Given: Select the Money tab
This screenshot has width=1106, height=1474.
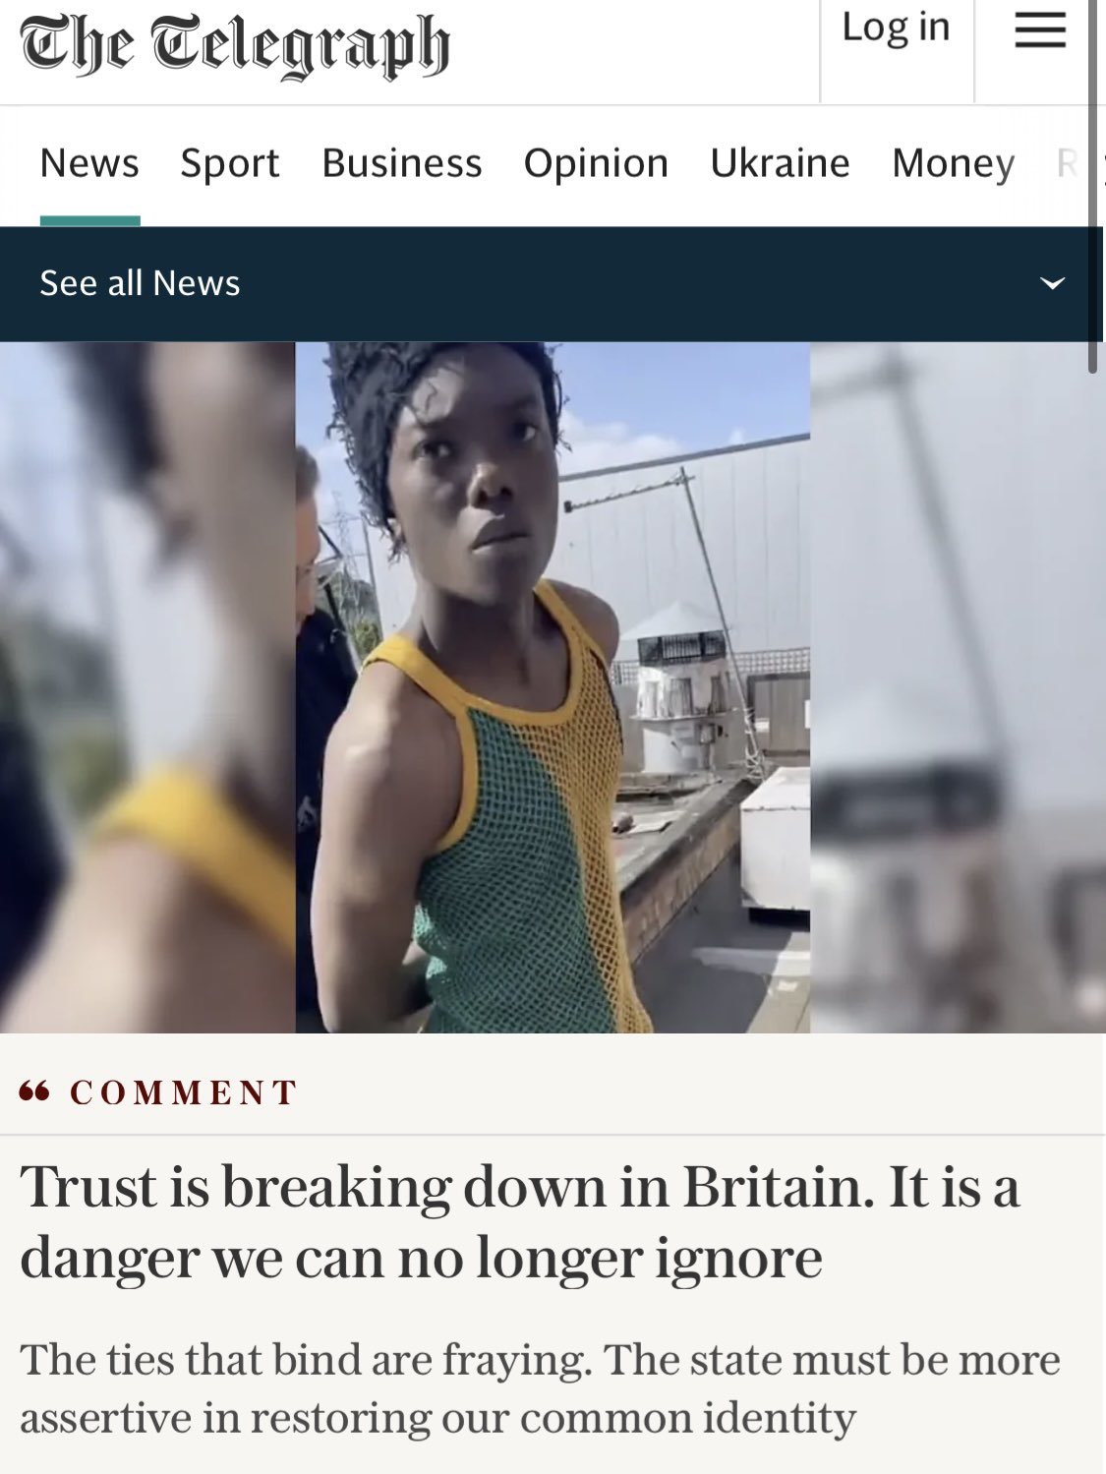Looking at the screenshot, I should click(x=953, y=163).
